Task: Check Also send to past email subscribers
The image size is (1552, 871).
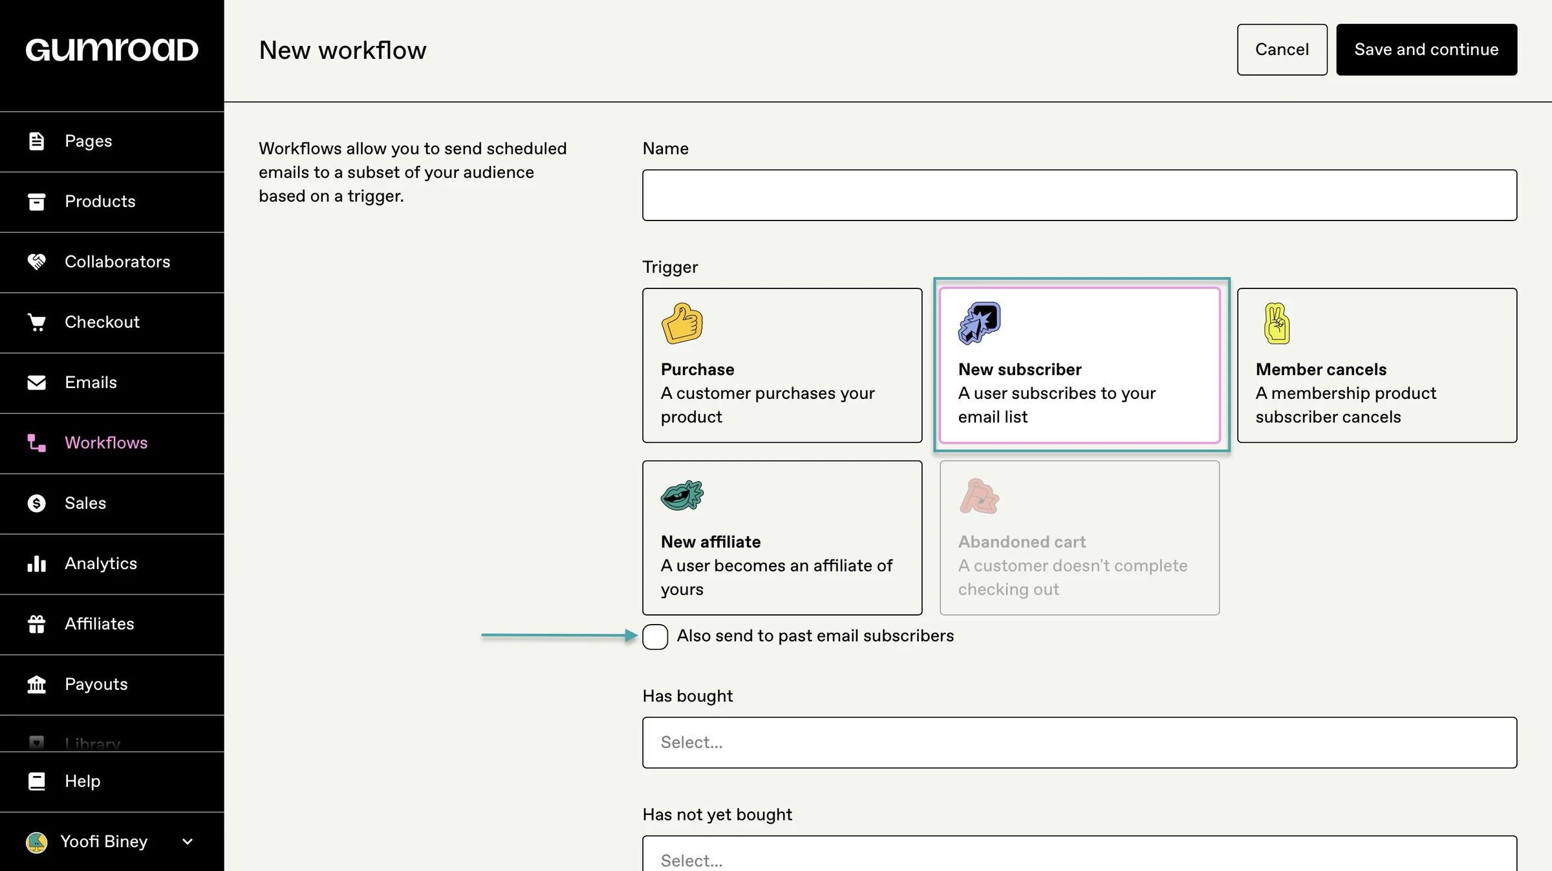Action: tap(655, 637)
